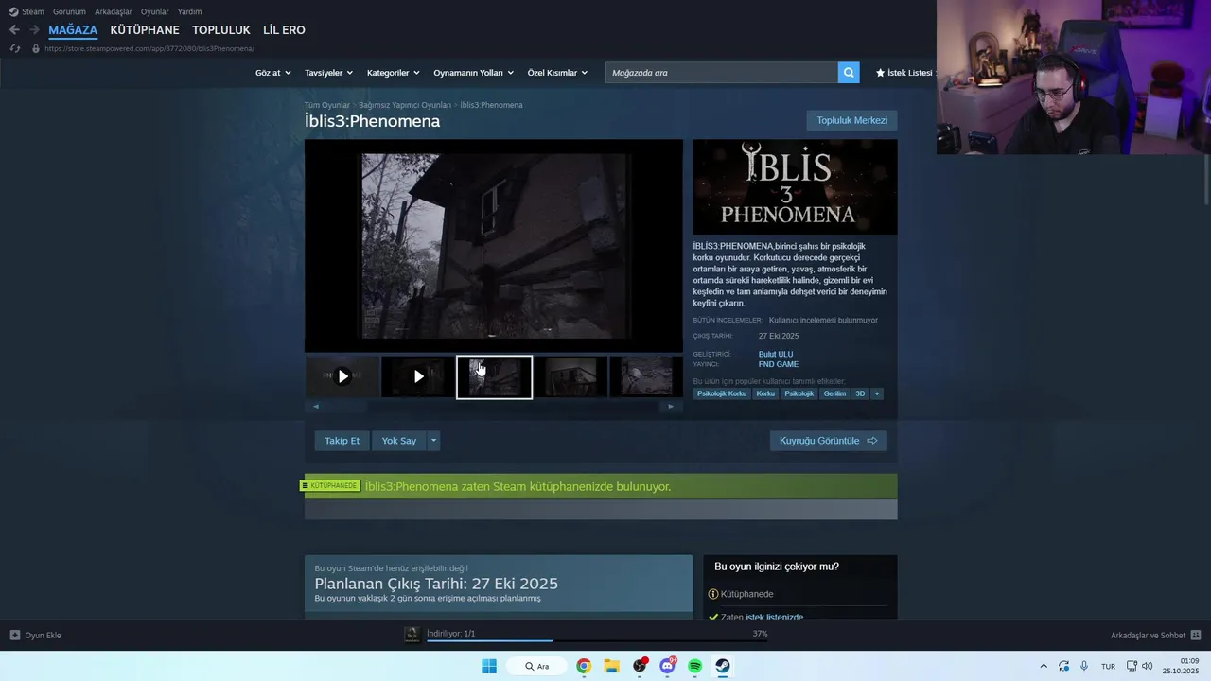Go back with the back arrow
Viewport: 1211px width, 681px height.
(14, 30)
